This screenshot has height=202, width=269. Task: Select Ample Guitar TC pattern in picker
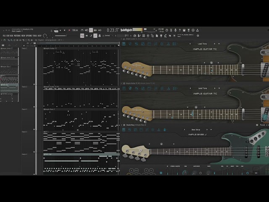click(x=9, y=52)
